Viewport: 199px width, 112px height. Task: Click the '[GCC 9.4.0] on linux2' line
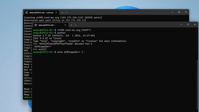[47, 38]
